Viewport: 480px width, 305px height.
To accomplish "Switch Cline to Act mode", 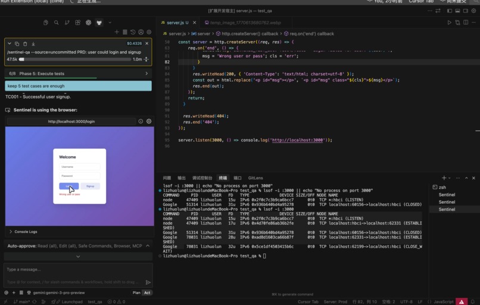I will tap(147, 292).
